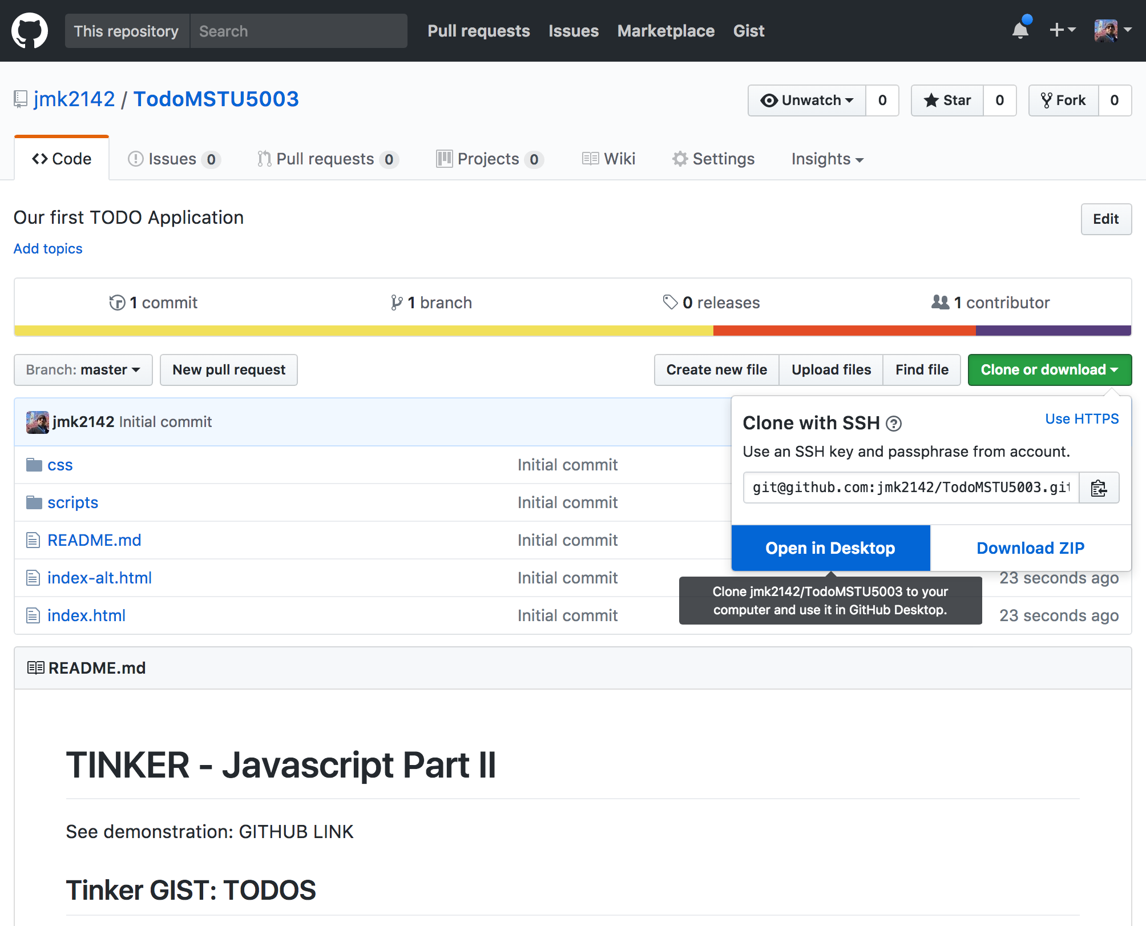Open the jmk2142 owner link
The width and height of the screenshot is (1146, 926).
click(x=74, y=99)
